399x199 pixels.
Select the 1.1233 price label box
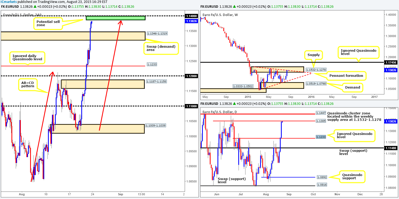(x=152, y=64)
